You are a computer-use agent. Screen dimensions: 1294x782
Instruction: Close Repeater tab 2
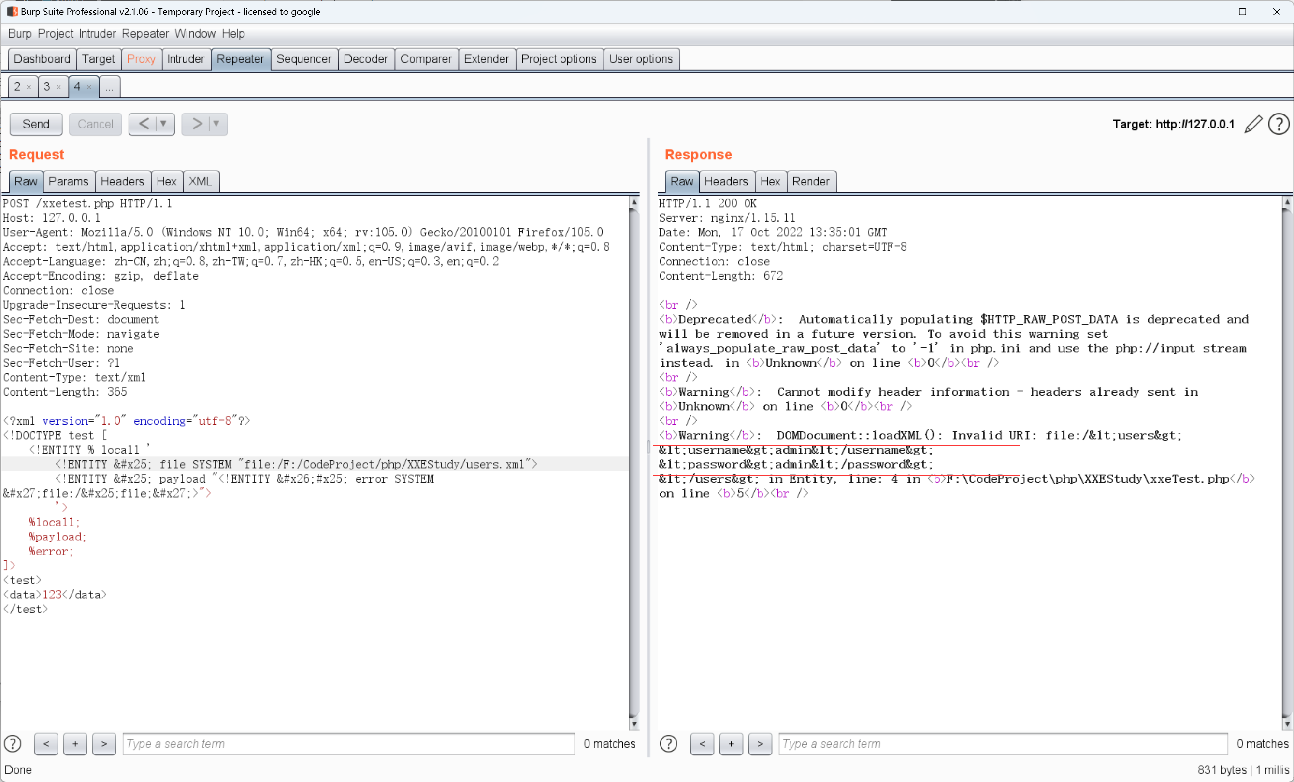point(29,87)
